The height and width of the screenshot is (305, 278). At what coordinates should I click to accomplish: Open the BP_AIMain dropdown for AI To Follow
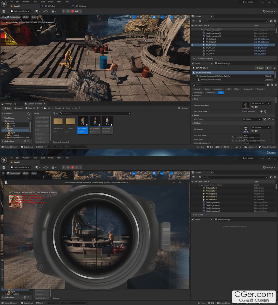(x=251, y=119)
